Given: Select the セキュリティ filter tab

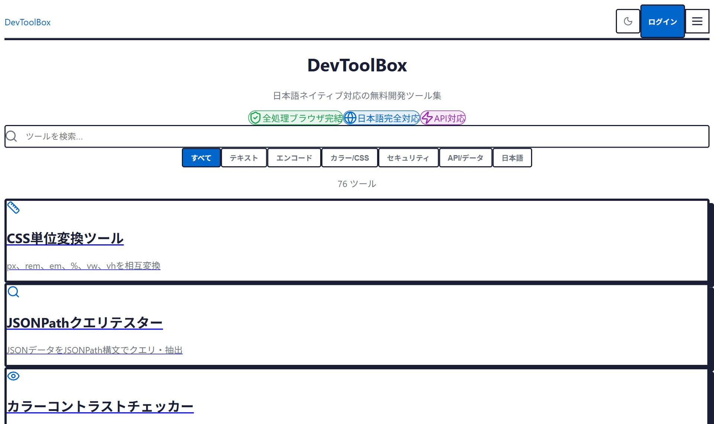Looking at the screenshot, I should pos(408,158).
